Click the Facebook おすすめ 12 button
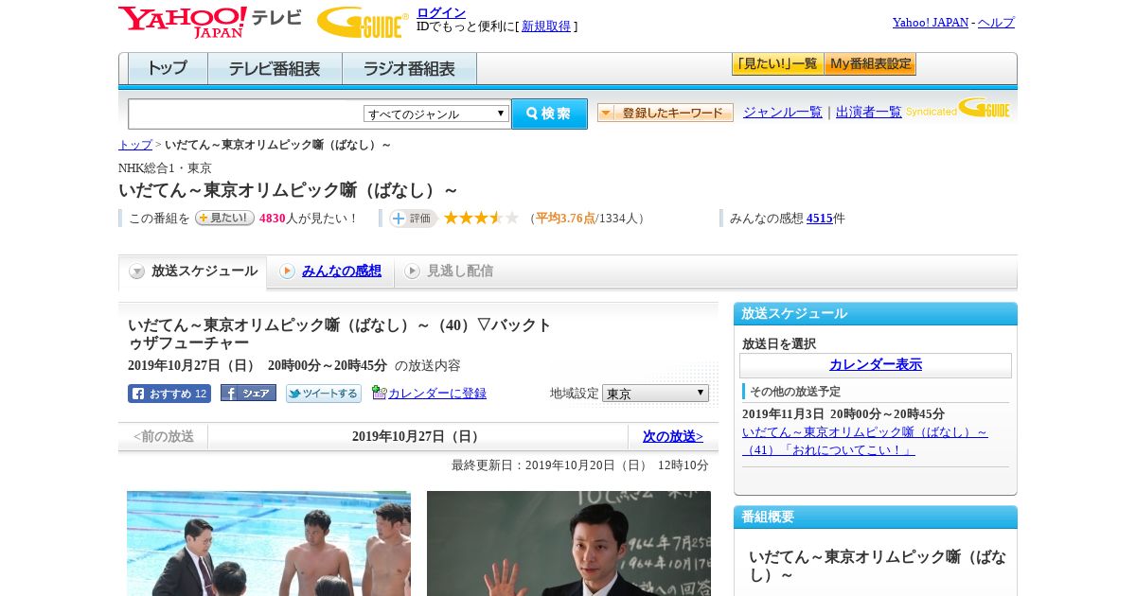Image resolution: width=1136 pixels, height=596 pixels. click(x=169, y=394)
